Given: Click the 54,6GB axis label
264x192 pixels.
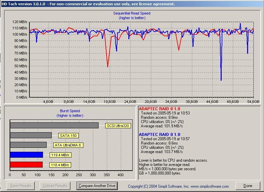Looking at the screenshot, I should point(253,102).
